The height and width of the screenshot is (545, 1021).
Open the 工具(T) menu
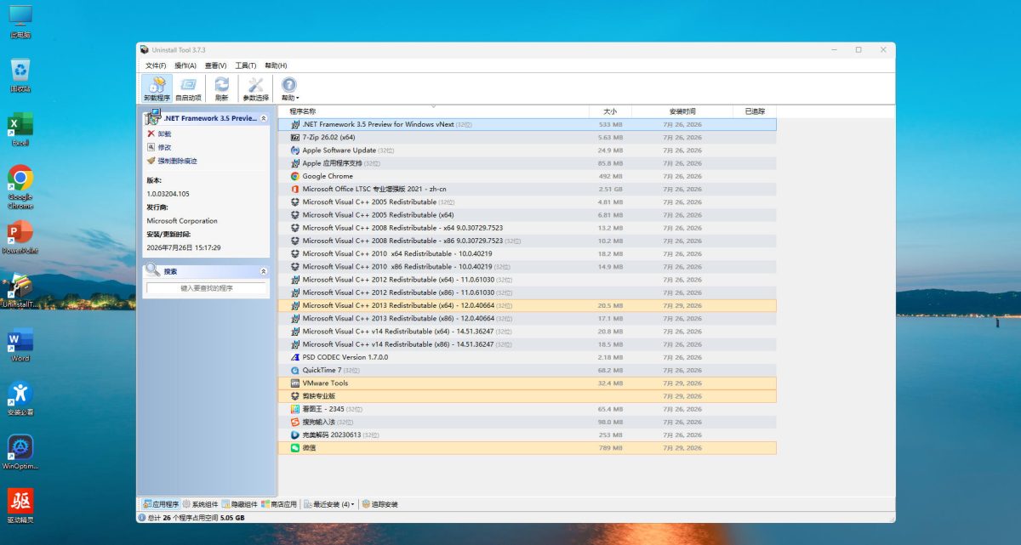pos(246,65)
